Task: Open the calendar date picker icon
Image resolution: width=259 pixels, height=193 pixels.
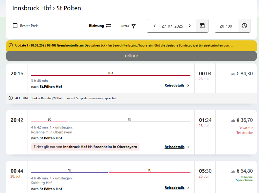Action: point(202,26)
